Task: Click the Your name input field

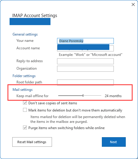Action: (85, 41)
